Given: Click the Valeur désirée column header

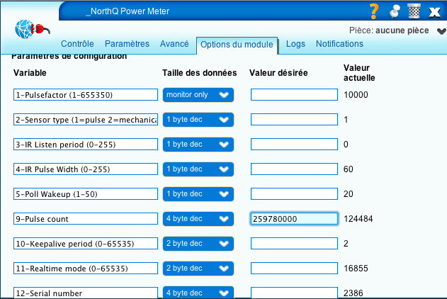Looking at the screenshot, I should 278,73.
